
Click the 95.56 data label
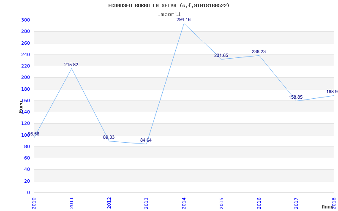point(34,134)
